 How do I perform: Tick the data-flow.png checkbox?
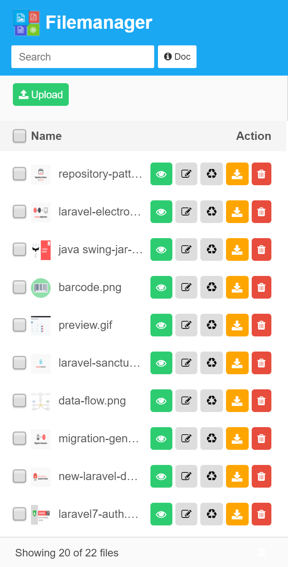(x=19, y=401)
